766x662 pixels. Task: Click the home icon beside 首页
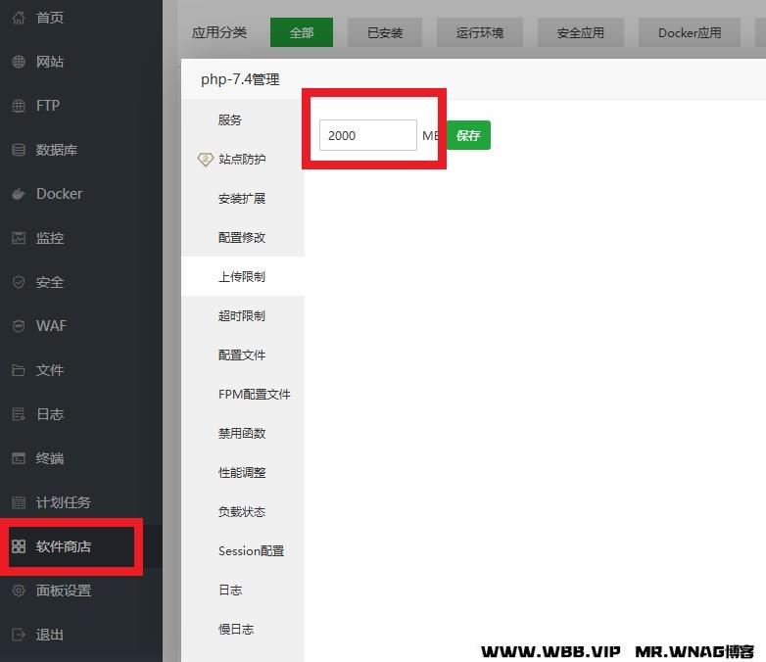click(19, 18)
